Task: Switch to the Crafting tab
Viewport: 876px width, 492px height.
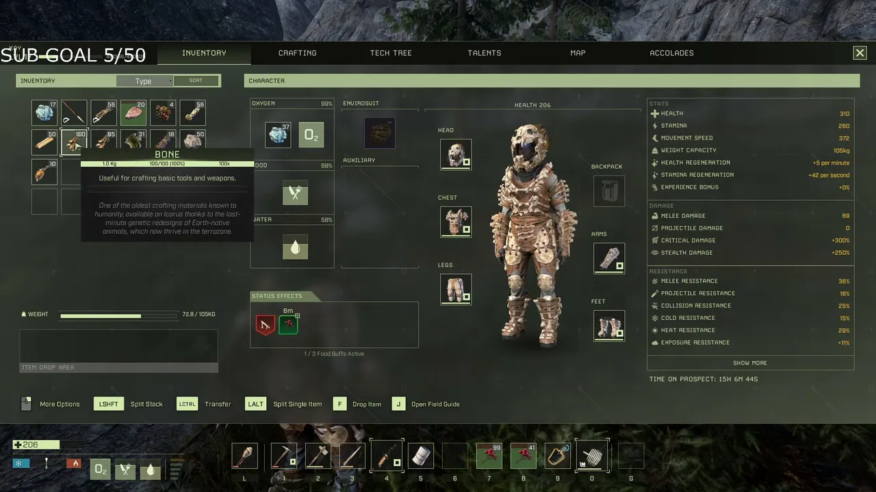Action: click(298, 53)
